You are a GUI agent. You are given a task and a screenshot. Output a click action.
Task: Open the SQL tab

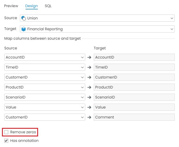point(48,6)
